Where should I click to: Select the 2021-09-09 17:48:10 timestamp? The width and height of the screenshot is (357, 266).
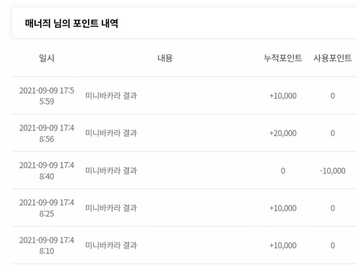click(x=47, y=245)
